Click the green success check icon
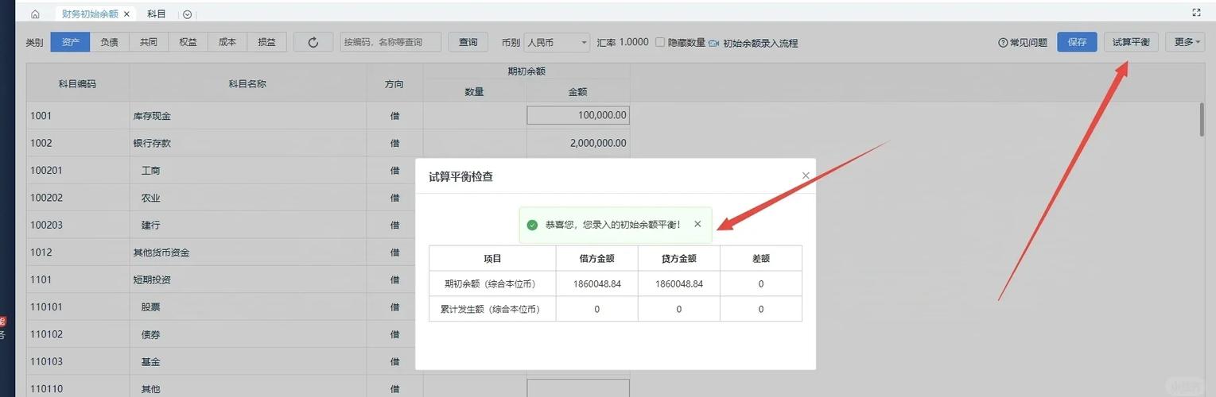The image size is (1216, 397). (x=532, y=225)
